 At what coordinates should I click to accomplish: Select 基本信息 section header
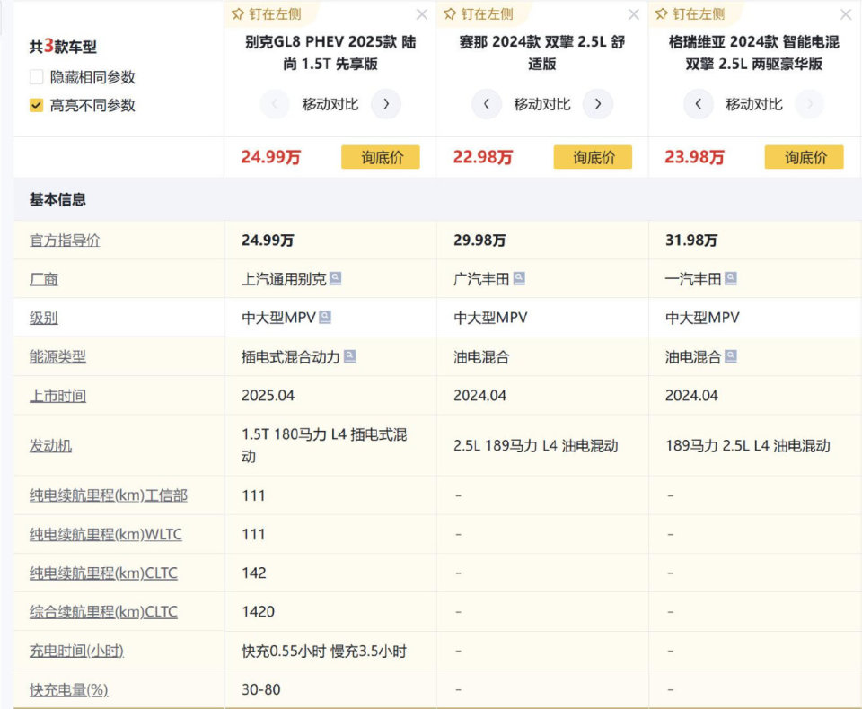(x=57, y=199)
